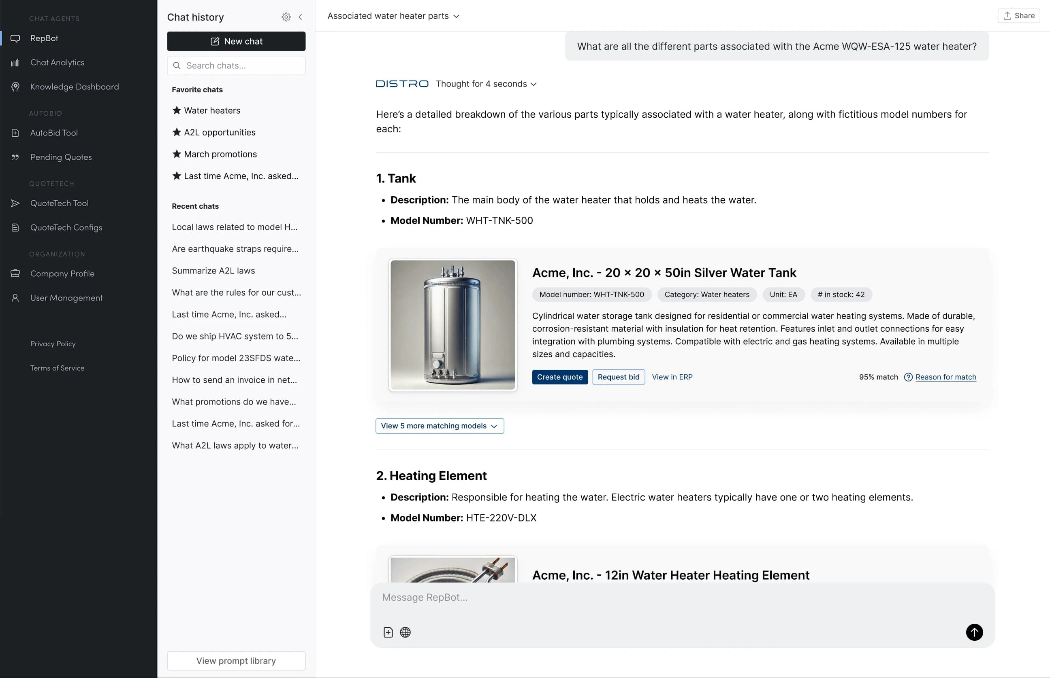Enable web search in message bar
This screenshot has width=1050, height=678.
point(405,632)
